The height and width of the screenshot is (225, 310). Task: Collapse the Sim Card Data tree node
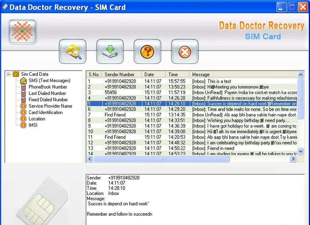click(8, 75)
